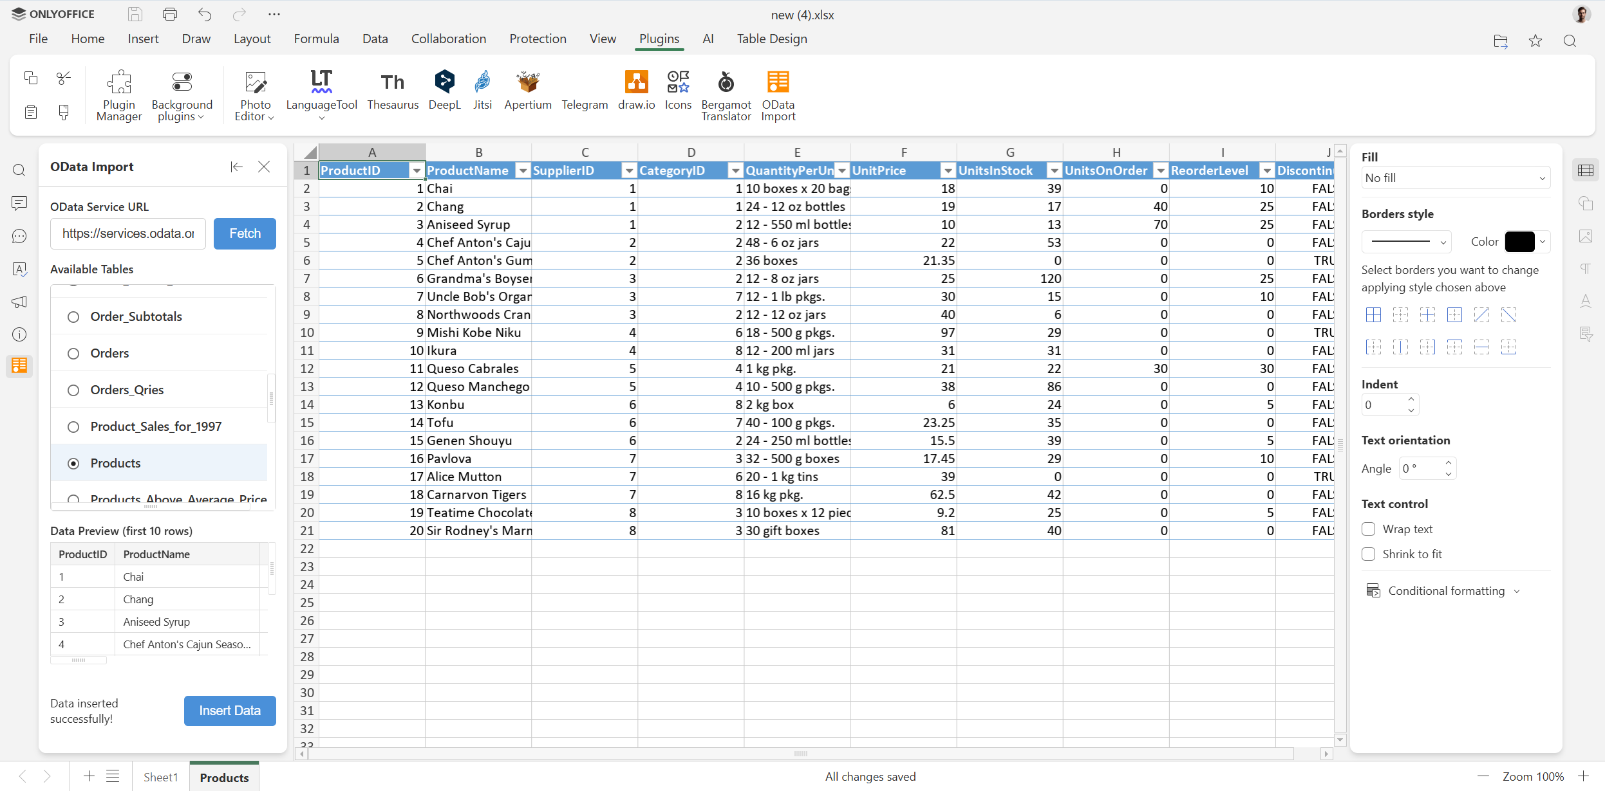
Task: Switch to the Table Design tab
Action: point(771,39)
